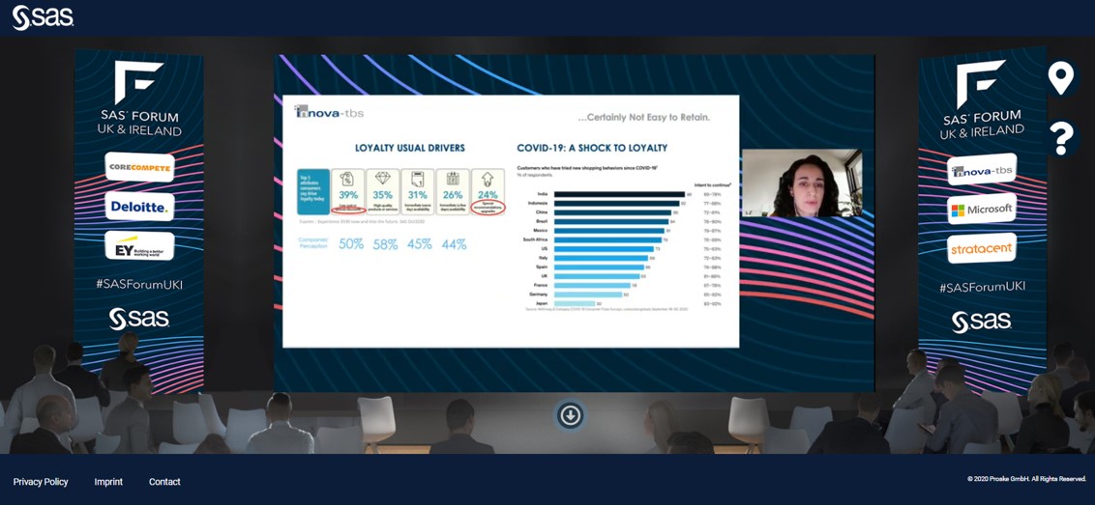The height and width of the screenshot is (505, 1095).
Task: Click the #SASForumUKI hashtag on right banner
Action: coord(981,287)
